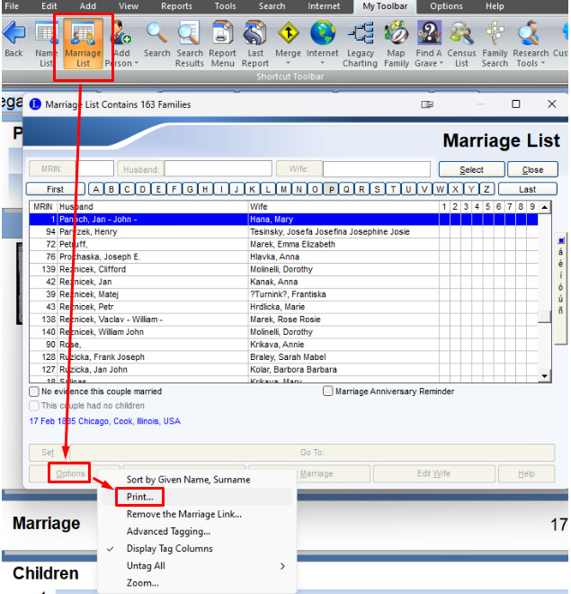The image size is (571, 594).
Task: Click the Search magnifier icon
Action: coord(156,33)
